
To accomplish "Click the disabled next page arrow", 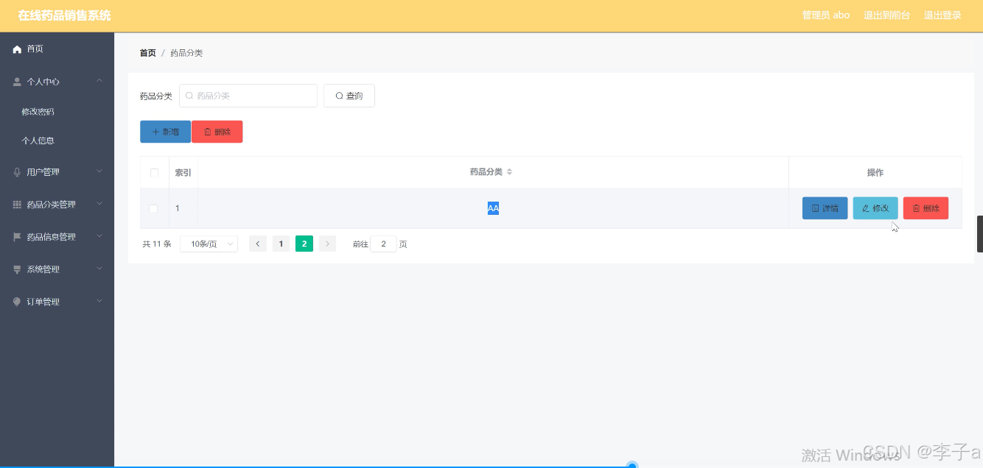I will pyautogui.click(x=327, y=244).
